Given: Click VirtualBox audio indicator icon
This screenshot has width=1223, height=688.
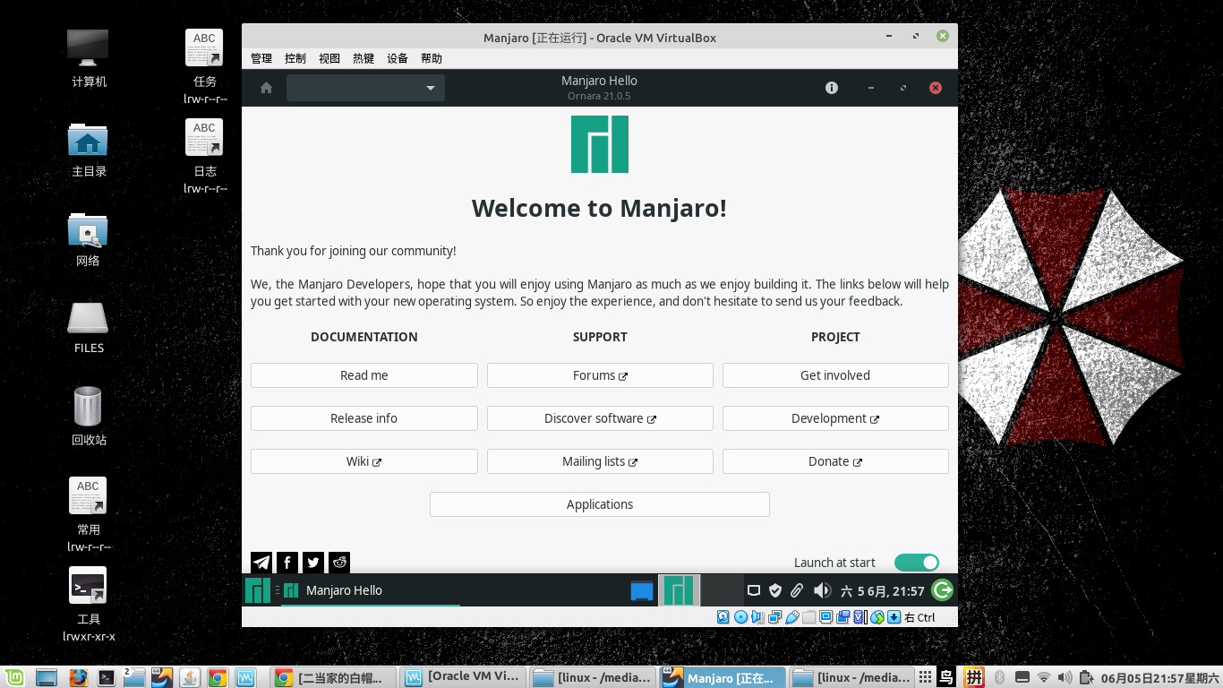Looking at the screenshot, I should [x=757, y=617].
